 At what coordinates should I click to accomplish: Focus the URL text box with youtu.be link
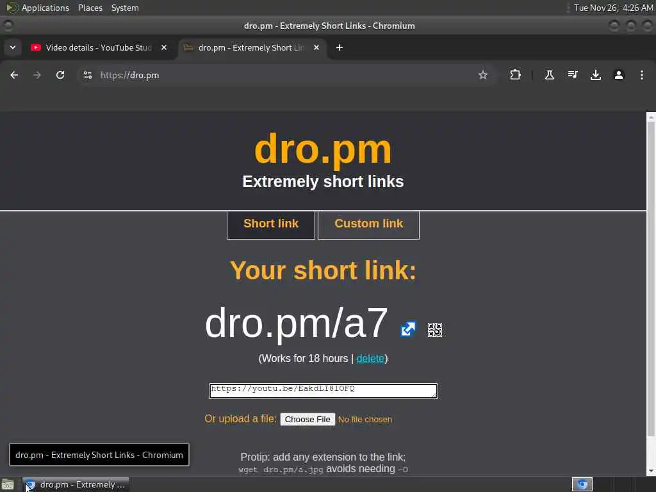pos(324,391)
